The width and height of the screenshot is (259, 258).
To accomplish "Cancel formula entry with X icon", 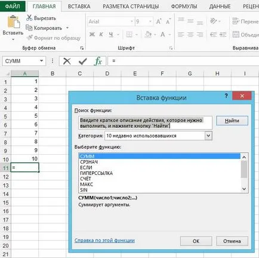I will coord(67,61).
